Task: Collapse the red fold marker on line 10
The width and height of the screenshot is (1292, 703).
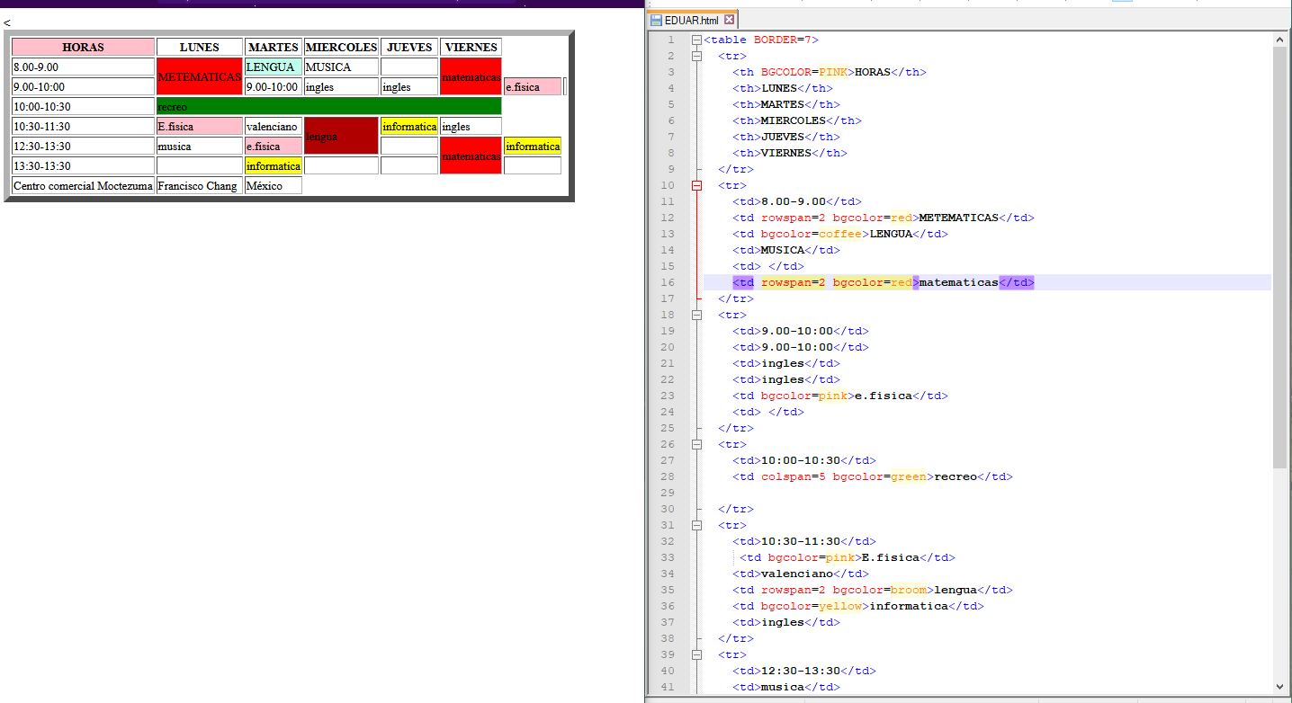Action: (696, 185)
